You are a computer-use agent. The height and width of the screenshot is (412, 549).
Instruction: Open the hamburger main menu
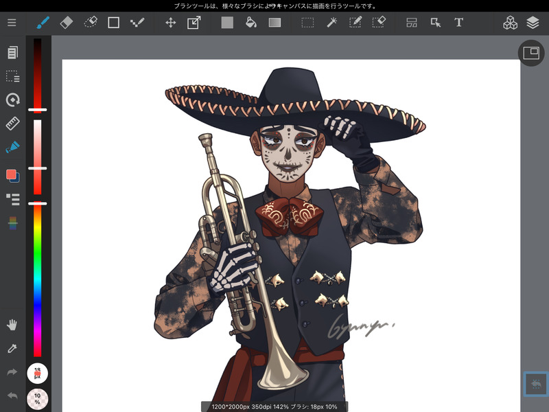pos(12,23)
